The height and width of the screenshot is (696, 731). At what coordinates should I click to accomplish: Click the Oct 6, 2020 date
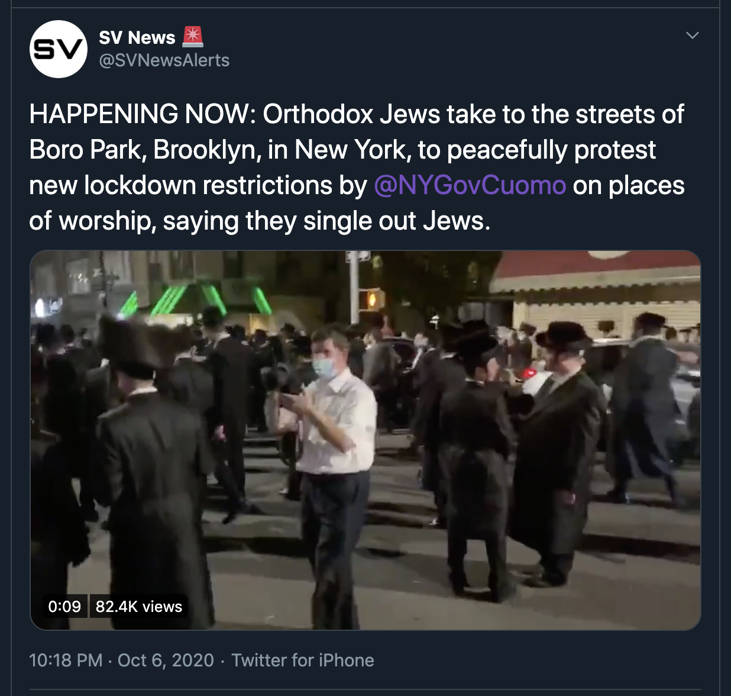pos(166,660)
